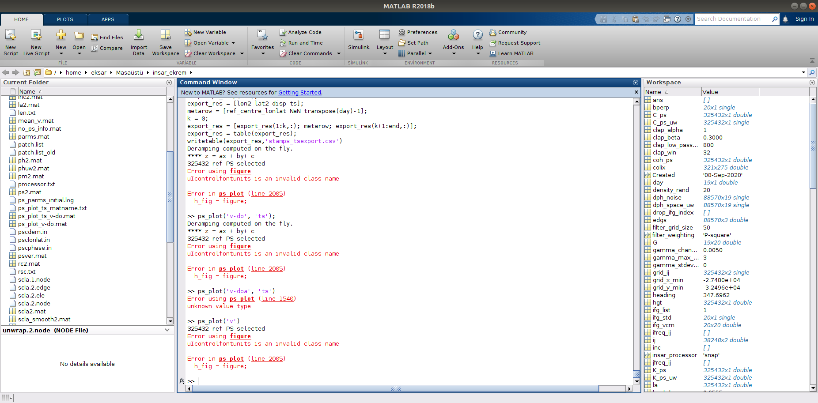Screen dimensions: 818x403
Task: Collapse the unwrap.2.node details panel
Action: click(167, 330)
